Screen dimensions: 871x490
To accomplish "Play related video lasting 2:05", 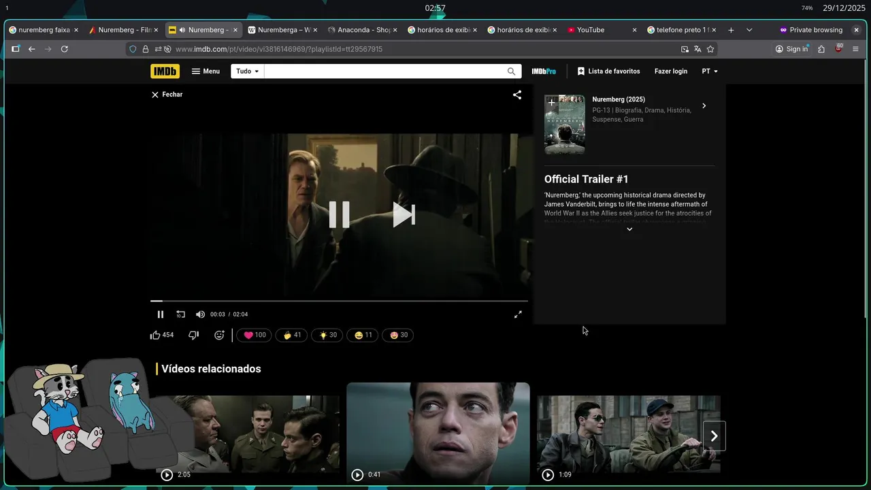I will pos(248,434).
